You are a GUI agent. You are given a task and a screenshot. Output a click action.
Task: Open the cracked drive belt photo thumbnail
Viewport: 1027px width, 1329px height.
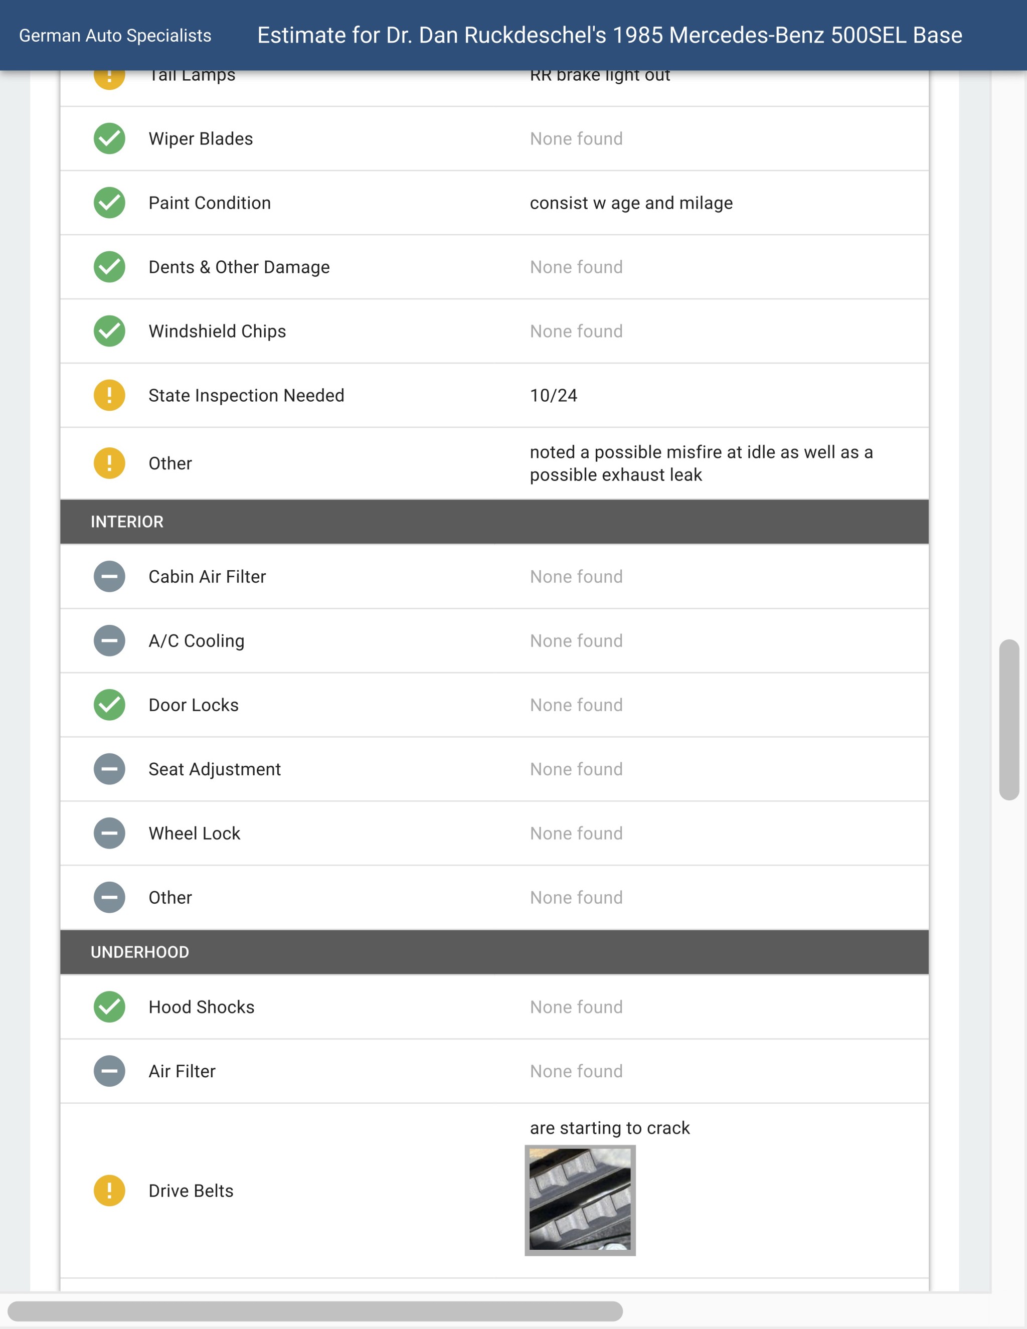(x=580, y=1200)
